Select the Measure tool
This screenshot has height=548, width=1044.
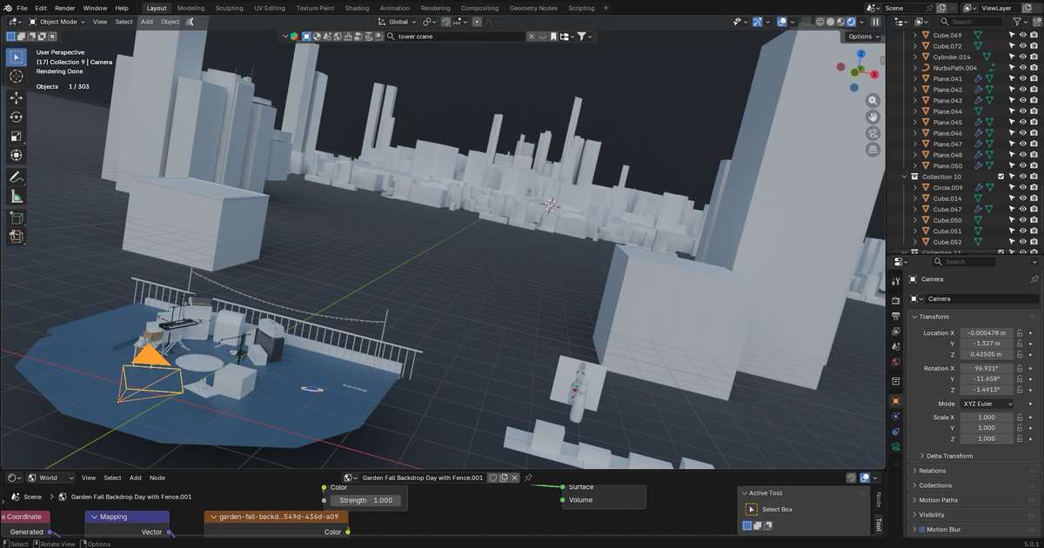click(x=16, y=197)
